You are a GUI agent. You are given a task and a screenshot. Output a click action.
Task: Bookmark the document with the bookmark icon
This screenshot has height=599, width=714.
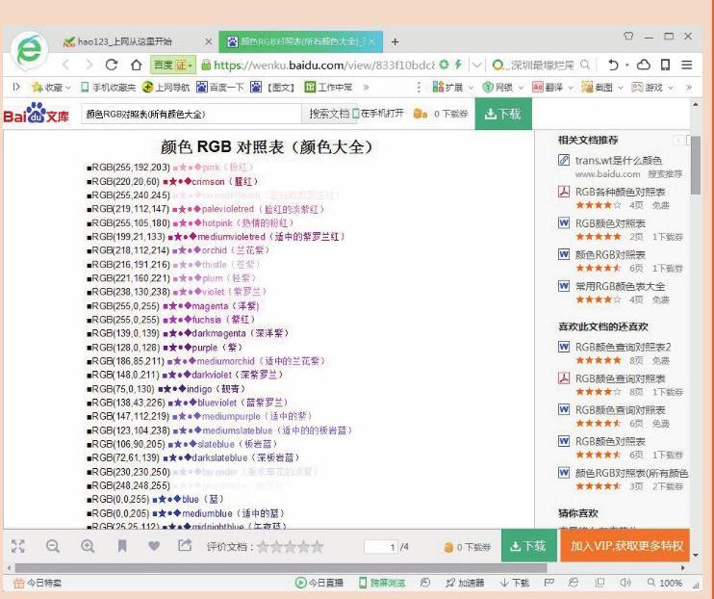pos(122,546)
